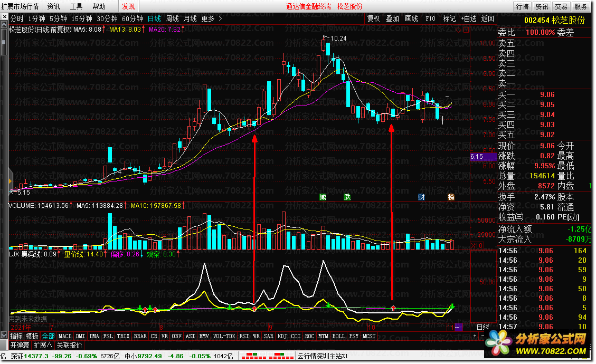Click the 叠加 overlay button

tap(392, 18)
